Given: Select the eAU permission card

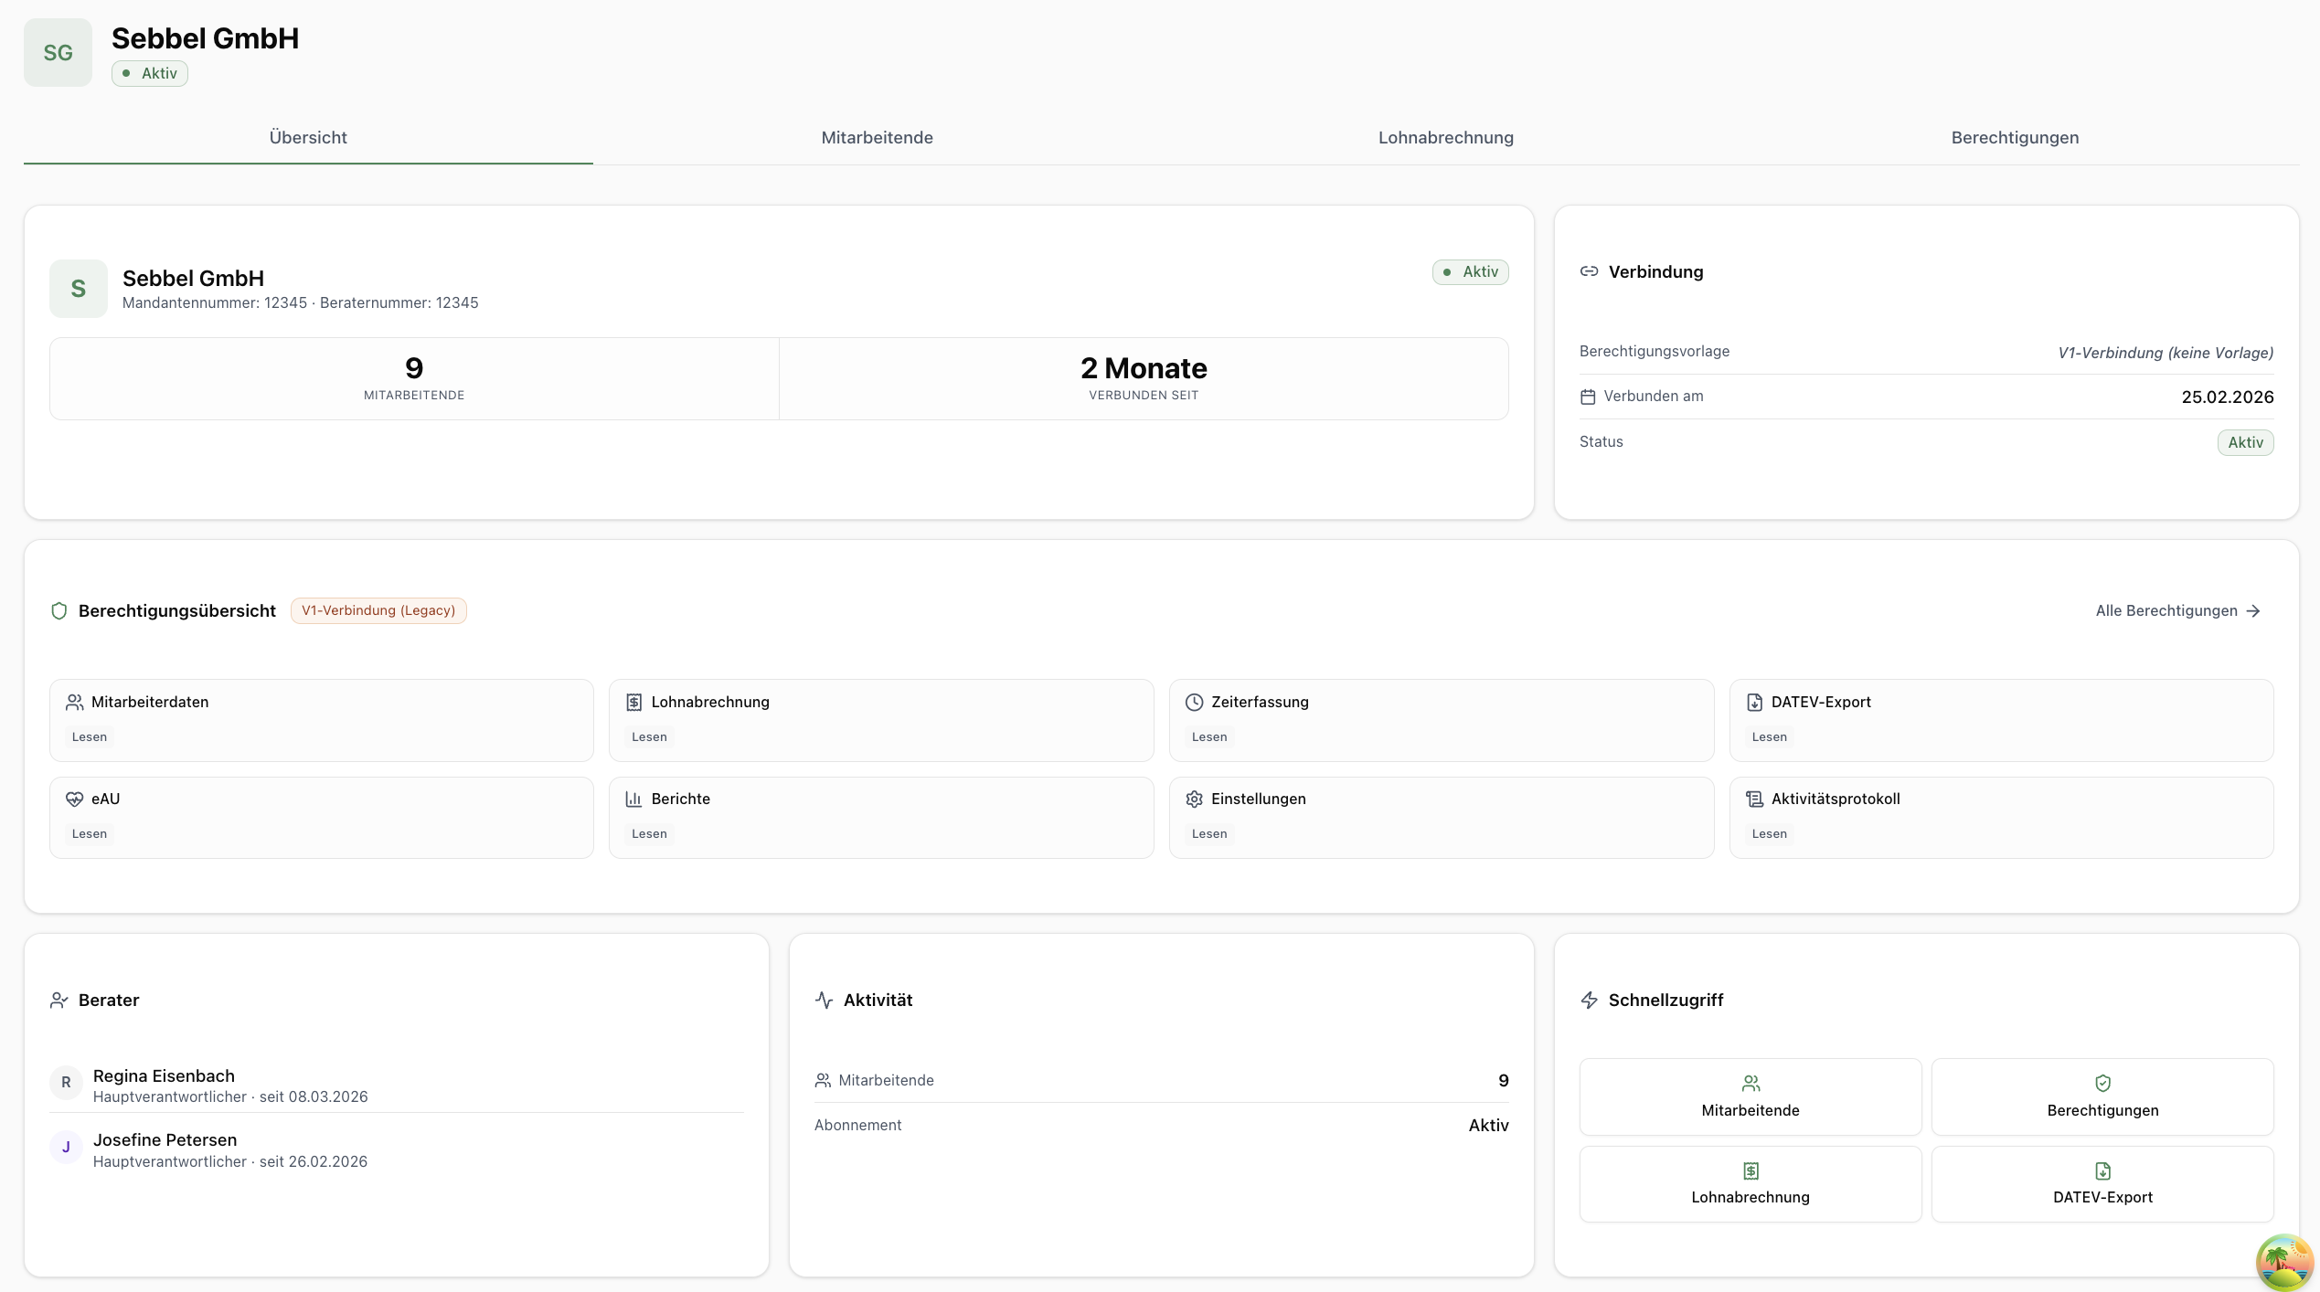Looking at the screenshot, I should click(322, 818).
